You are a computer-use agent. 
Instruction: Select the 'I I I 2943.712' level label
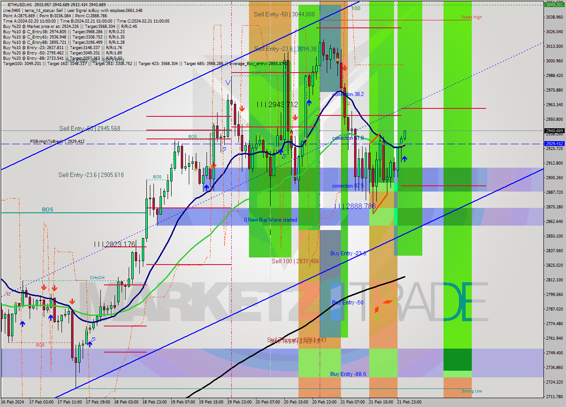[277, 104]
